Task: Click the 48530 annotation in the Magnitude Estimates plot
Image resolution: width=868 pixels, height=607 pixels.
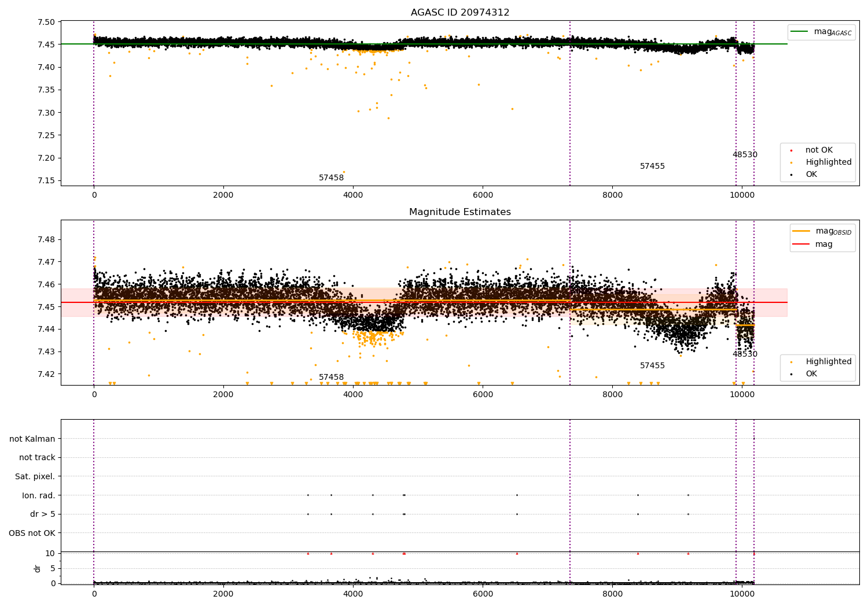Action: [x=745, y=354]
